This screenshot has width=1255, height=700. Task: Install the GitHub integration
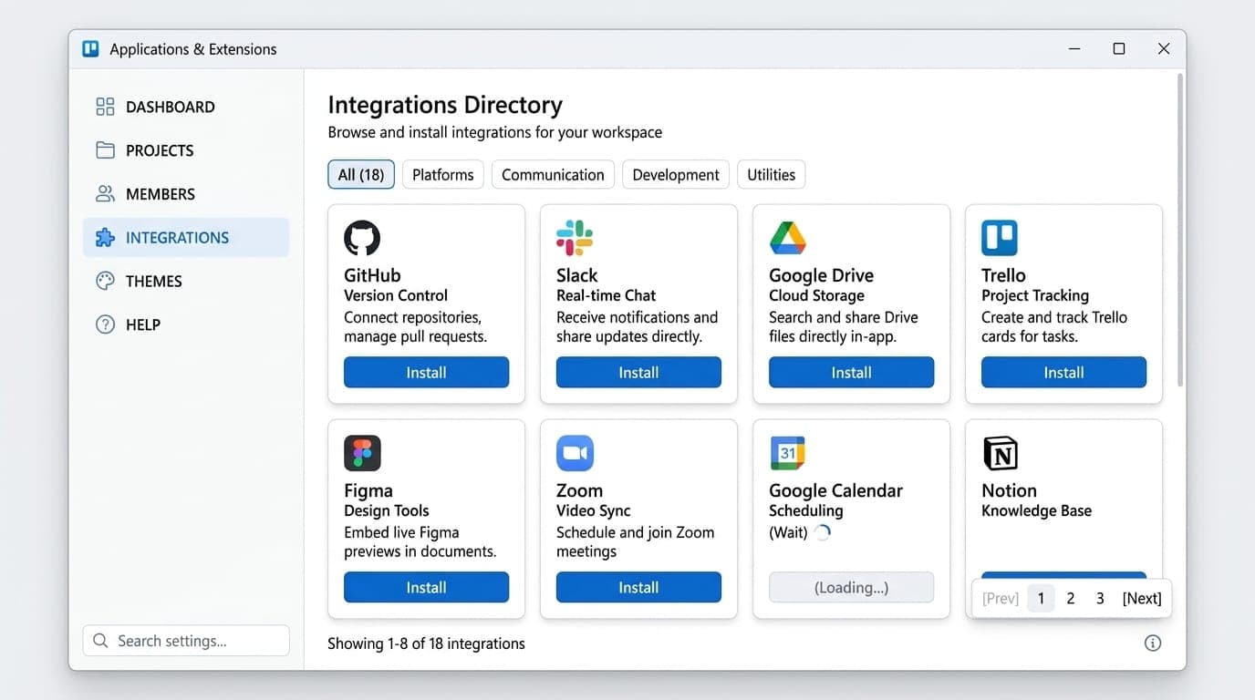click(426, 373)
